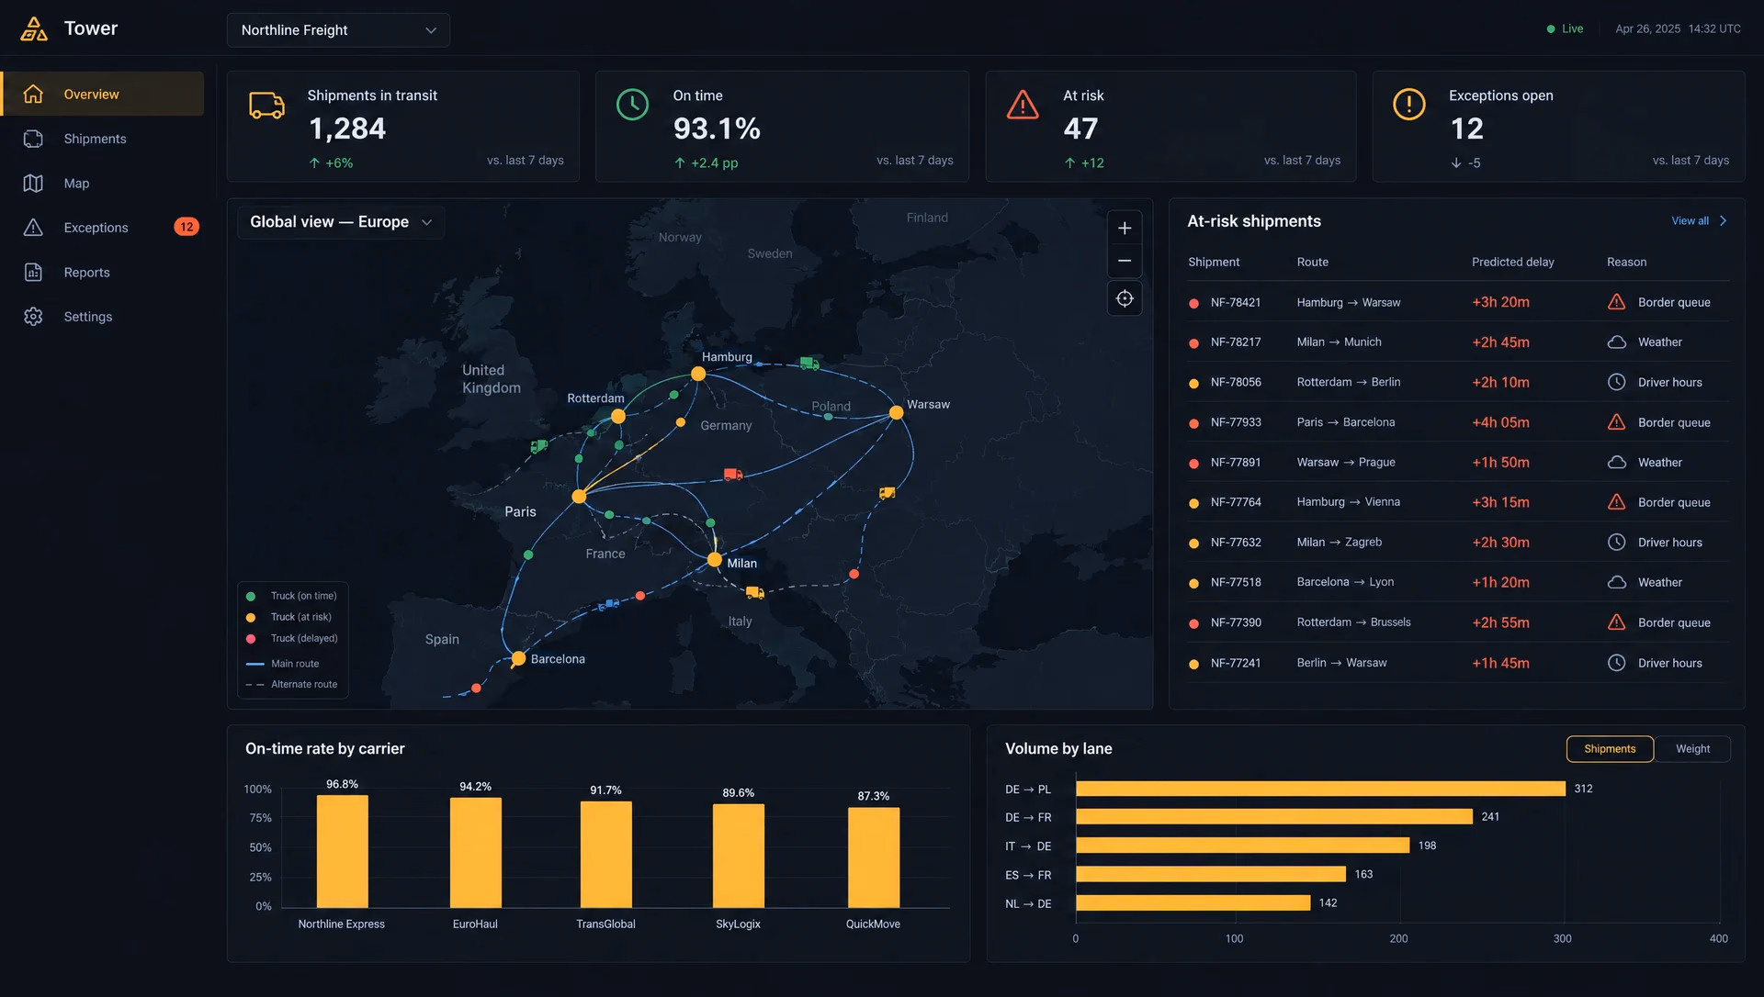Click the Northline Express bar in chart

point(342,852)
